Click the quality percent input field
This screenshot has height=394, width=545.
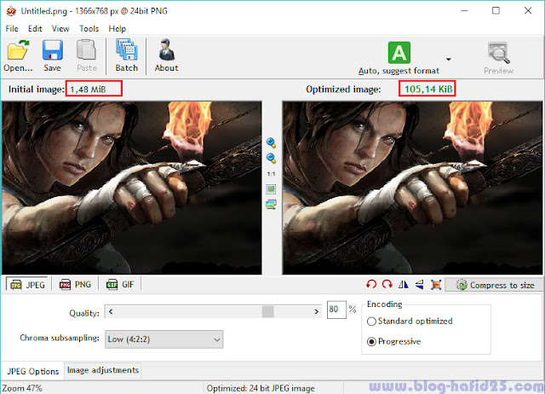click(x=336, y=310)
